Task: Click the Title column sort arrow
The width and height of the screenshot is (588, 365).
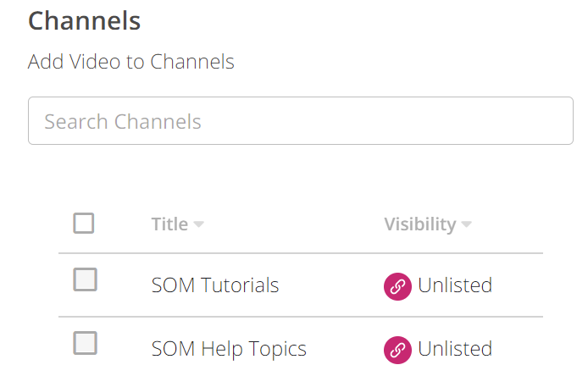Action: tap(198, 224)
